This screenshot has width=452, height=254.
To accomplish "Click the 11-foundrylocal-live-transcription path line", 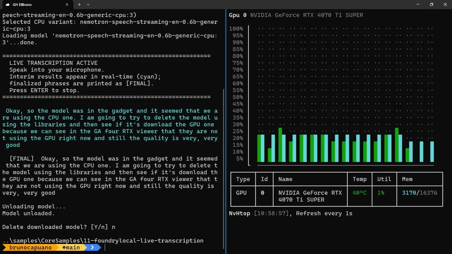I will point(103,240).
